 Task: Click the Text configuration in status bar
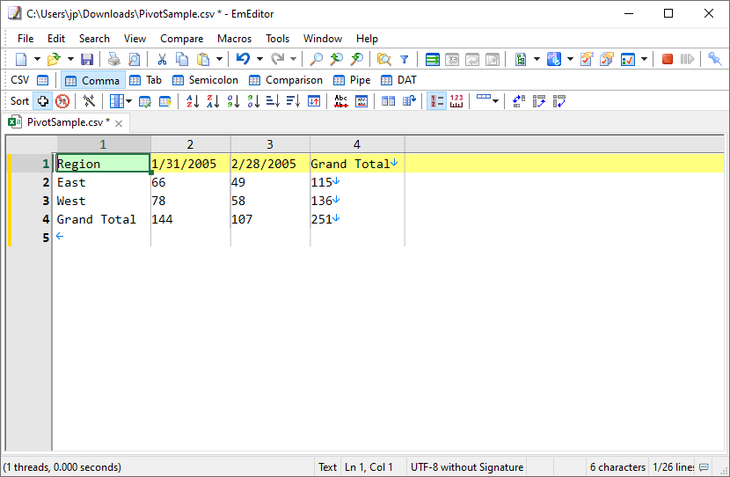tap(327, 467)
